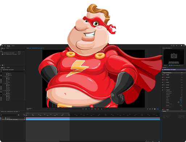Open the Dragger behavior menu icon

182,75
